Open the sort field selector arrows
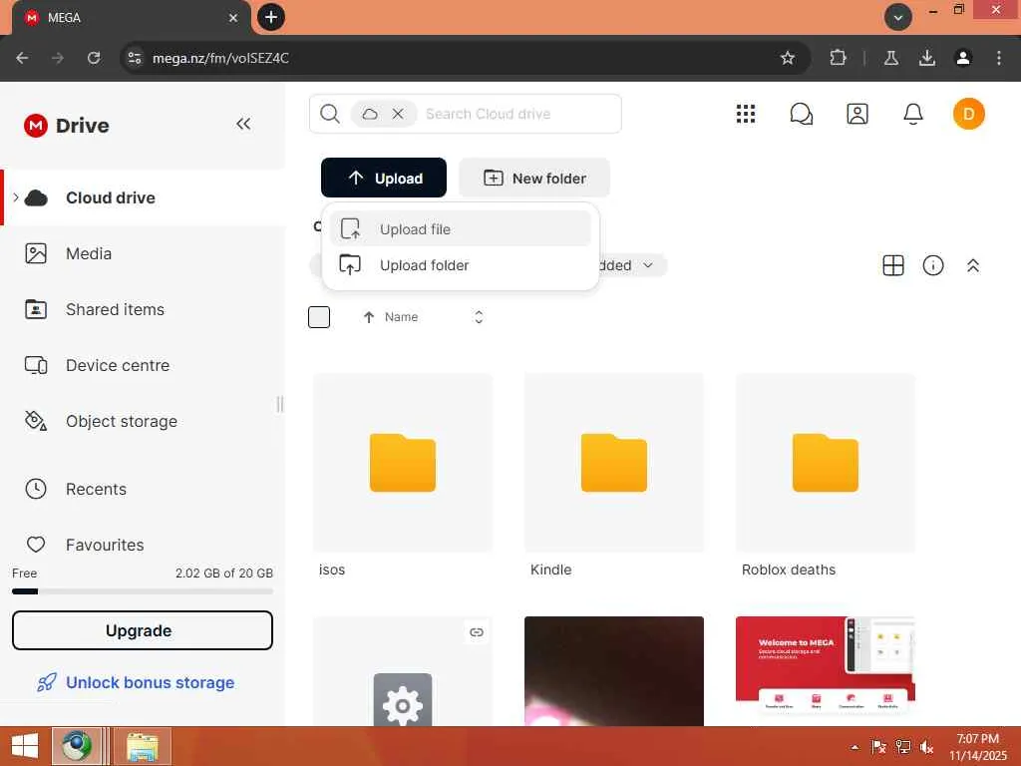This screenshot has width=1021, height=766. [479, 317]
